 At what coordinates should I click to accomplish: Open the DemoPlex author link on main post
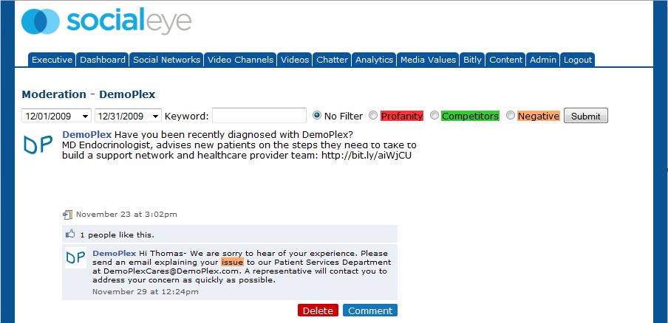[87, 135]
